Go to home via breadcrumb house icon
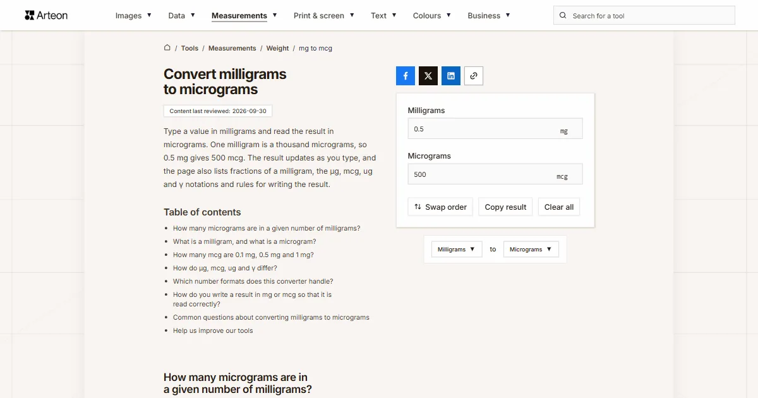 (x=167, y=47)
